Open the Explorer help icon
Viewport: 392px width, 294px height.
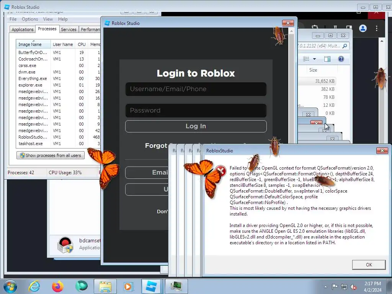click(x=341, y=59)
